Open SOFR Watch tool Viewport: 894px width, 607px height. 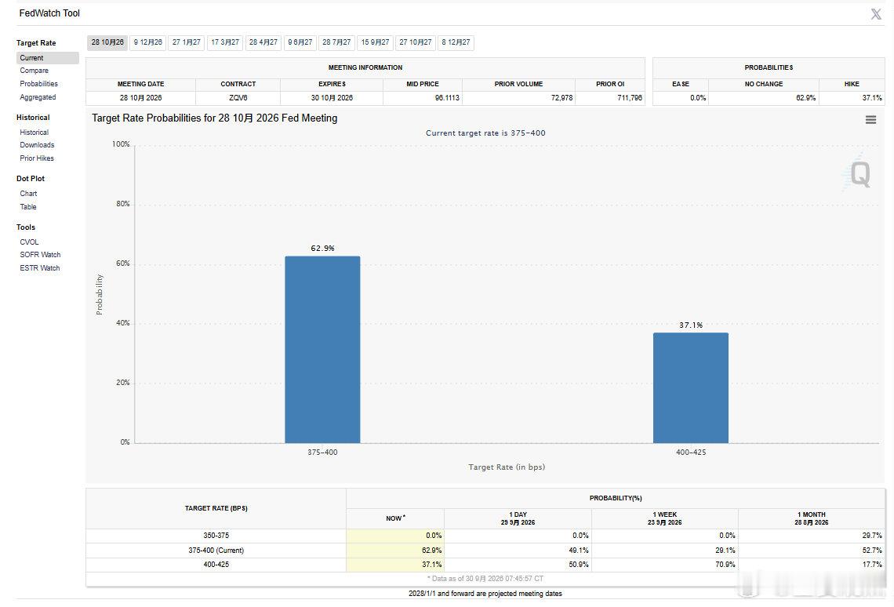(x=40, y=255)
